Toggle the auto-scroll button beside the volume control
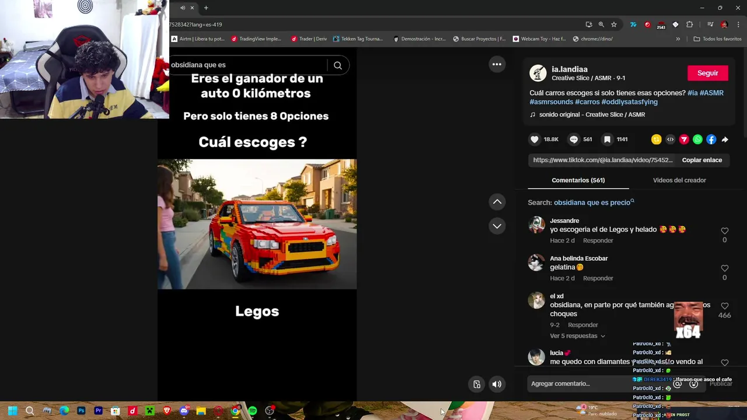Screen dimensions: 747x420 pyautogui.click(x=477, y=384)
